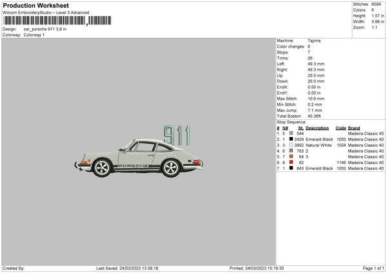
Task: Click the Trims value 26
Action: click(310, 58)
